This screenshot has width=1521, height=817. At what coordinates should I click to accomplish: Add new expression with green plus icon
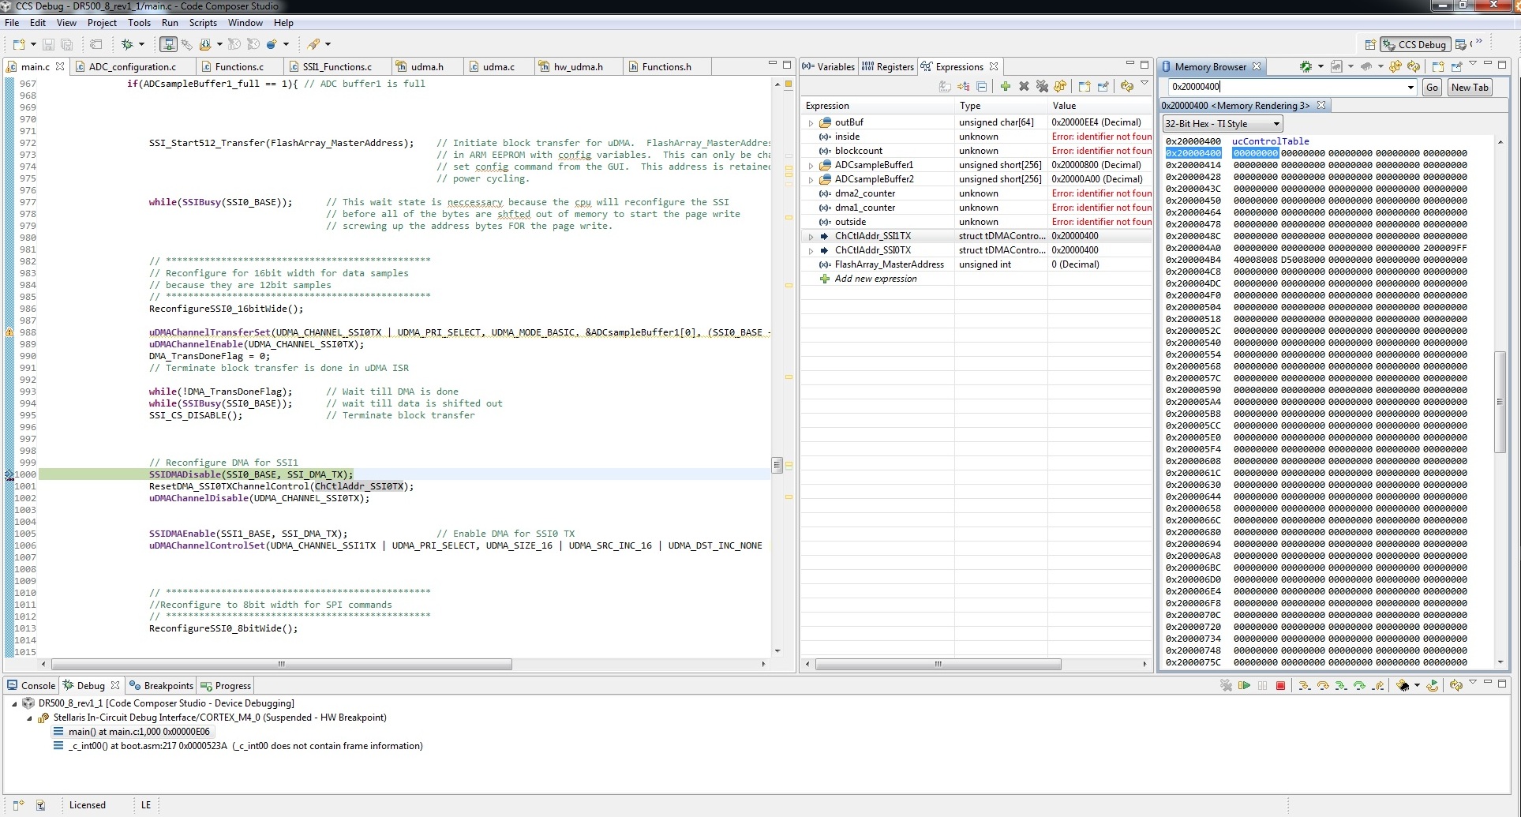click(1005, 86)
